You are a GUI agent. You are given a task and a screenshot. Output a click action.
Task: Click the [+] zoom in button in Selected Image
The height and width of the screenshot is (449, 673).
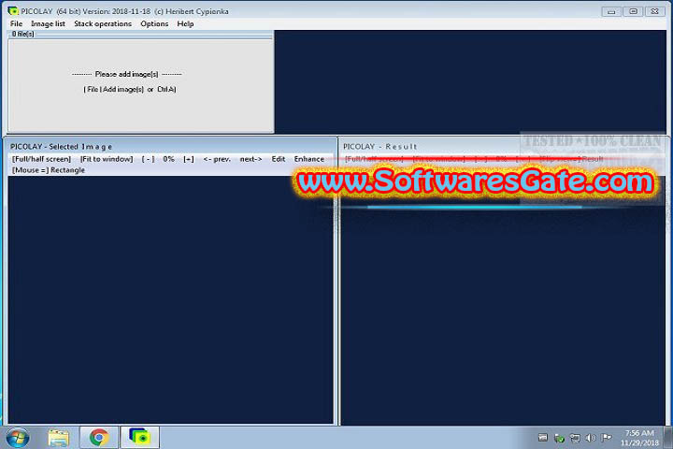click(x=189, y=159)
